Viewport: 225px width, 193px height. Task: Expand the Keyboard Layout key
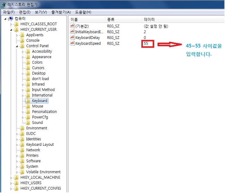17,145
